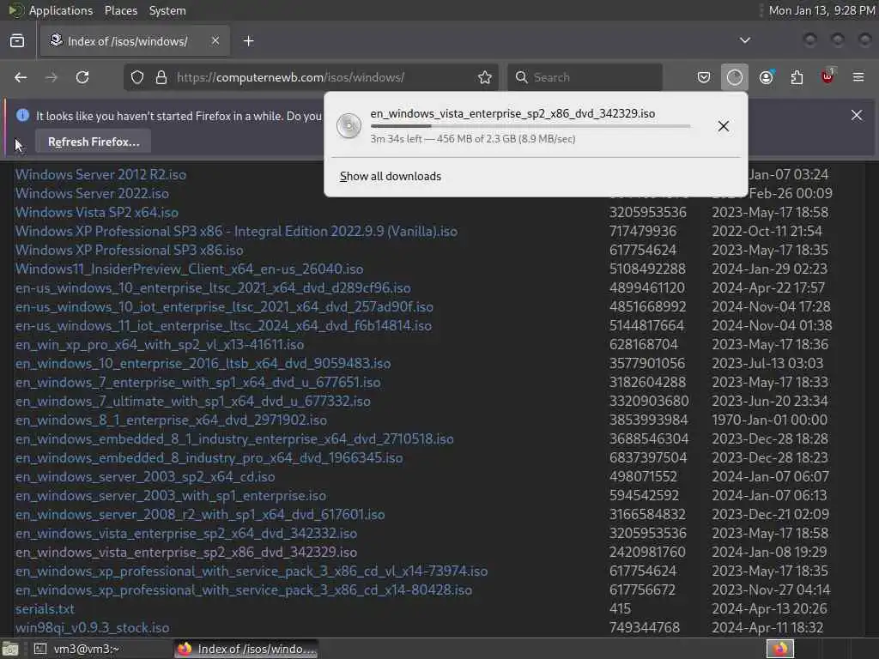Open a new tab with the plus button
Image resolution: width=879 pixels, height=659 pixels.
249,41
